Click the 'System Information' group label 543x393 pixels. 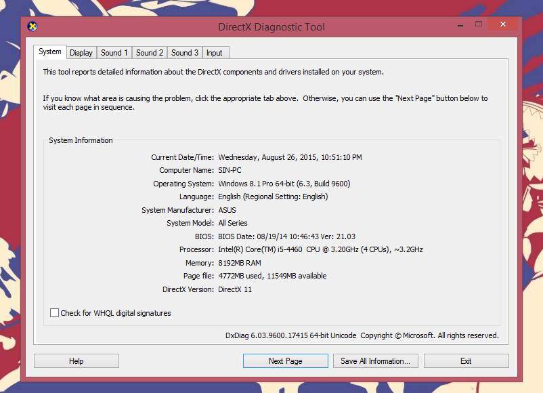tap(81, 140)
